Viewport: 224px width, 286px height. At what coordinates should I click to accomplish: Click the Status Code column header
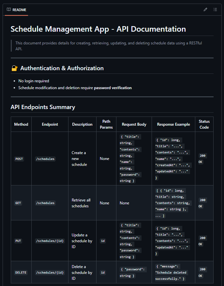coord(204,124)
